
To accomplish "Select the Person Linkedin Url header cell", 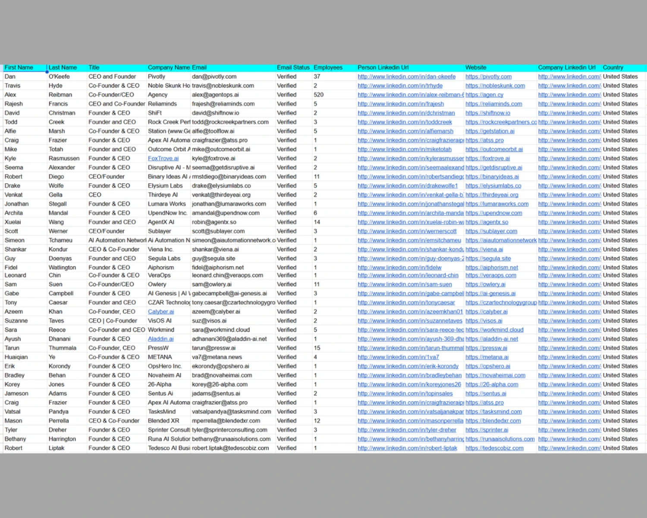I will (x=411, y=68).
